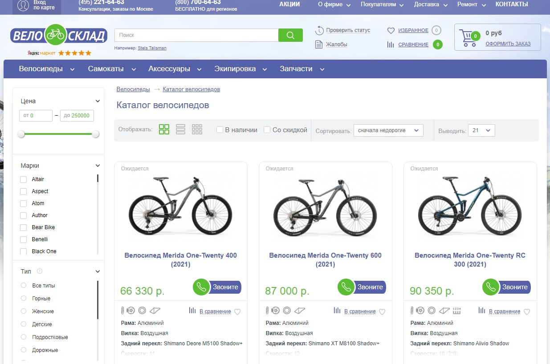Click phone icon on One-Twenty 400 card
Screen dimensions: 550x364
pos(201,287)
